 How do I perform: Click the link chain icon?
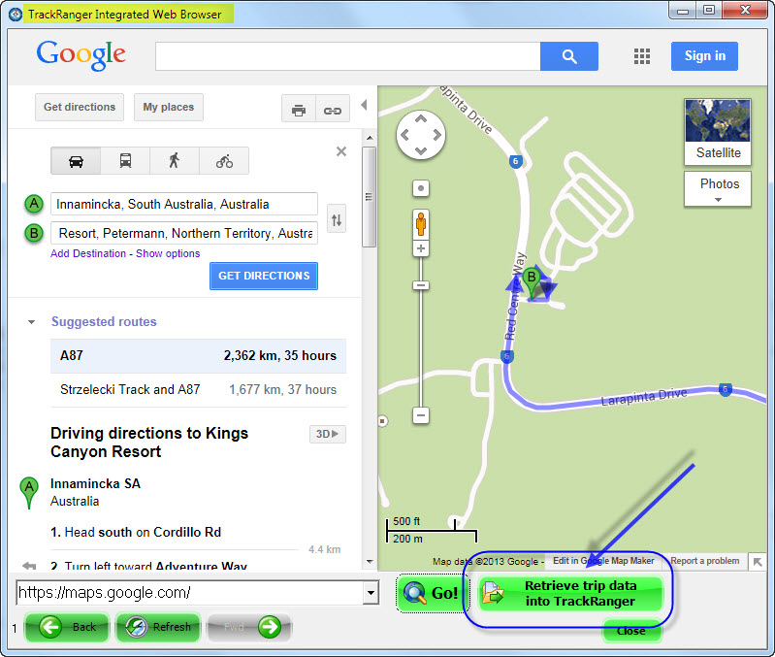point(332,110)
